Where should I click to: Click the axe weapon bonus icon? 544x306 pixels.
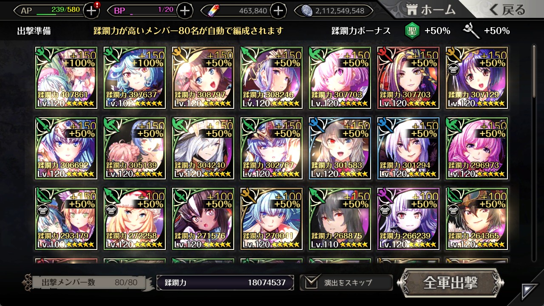click(471, 31)
